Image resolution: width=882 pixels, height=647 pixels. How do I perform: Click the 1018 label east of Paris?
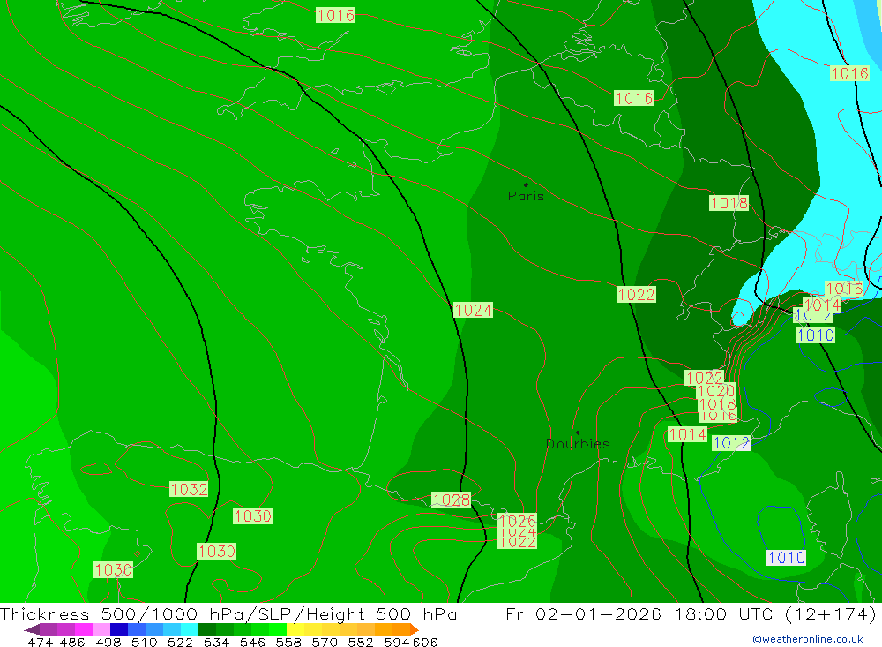coord(729,203)
